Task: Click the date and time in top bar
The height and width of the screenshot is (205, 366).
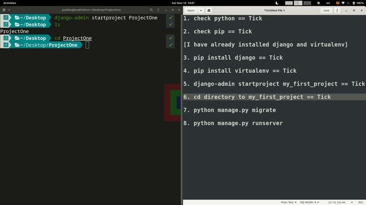Action: point(183,3)
